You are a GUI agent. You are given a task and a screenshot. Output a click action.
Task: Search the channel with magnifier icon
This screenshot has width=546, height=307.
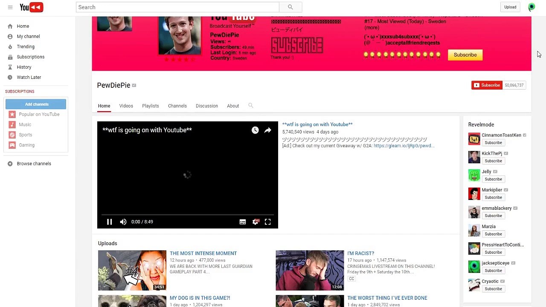[251, 105]
